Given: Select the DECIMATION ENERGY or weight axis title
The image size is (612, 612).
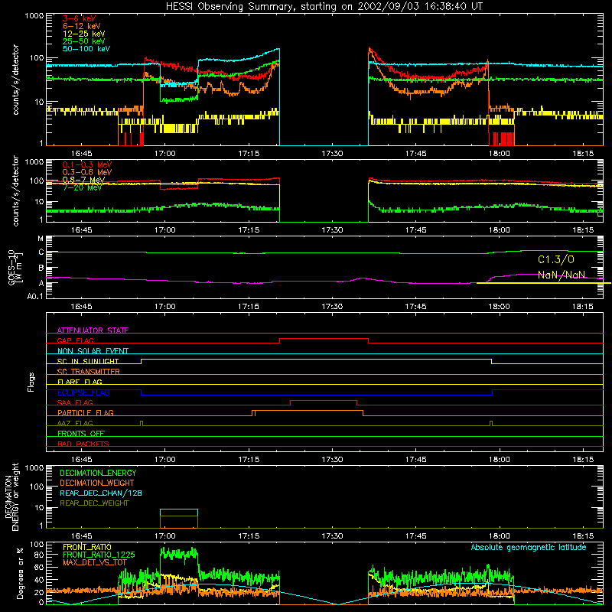Looking at the screenshot, I should click(11, 496).
